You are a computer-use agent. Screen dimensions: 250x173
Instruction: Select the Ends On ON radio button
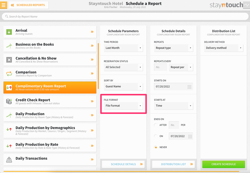(x=156, y=136)
